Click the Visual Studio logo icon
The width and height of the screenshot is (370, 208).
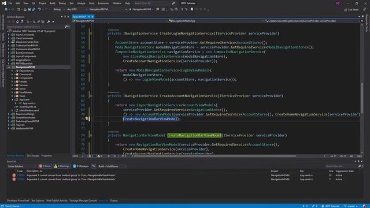click(x=4, y=3)
